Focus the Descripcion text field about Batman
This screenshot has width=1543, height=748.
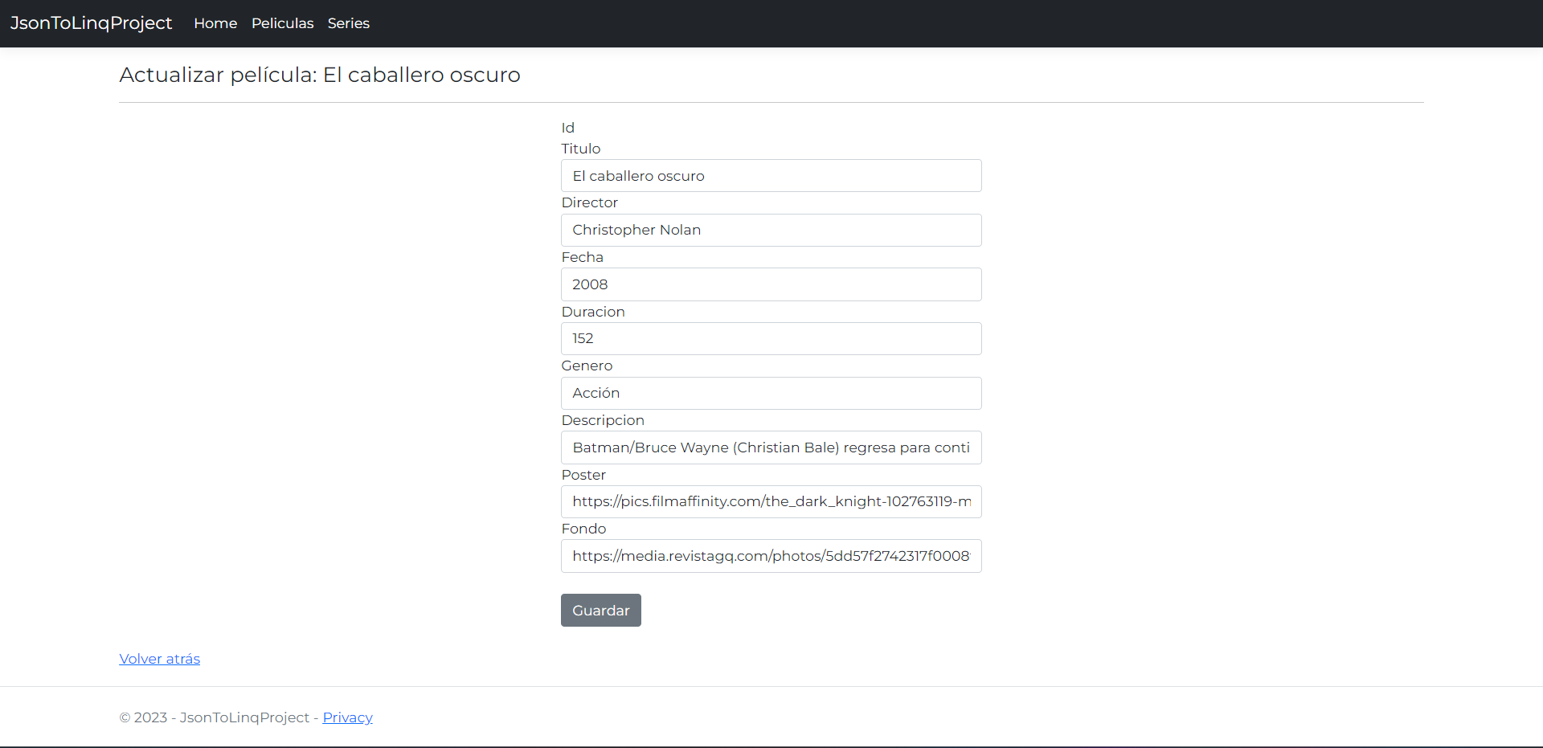click(770, 448)
